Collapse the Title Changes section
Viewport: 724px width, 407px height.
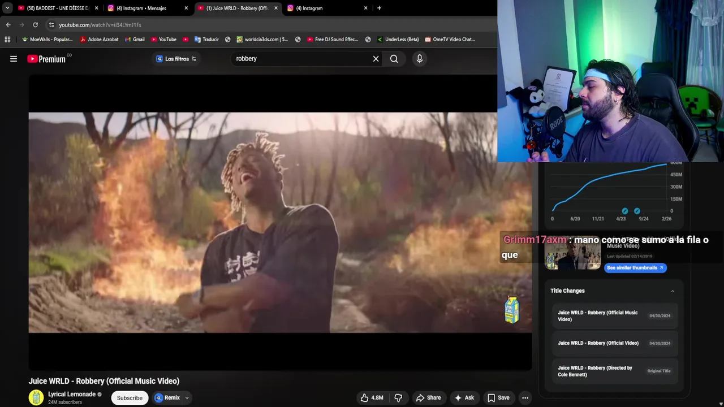pos(673,291)
